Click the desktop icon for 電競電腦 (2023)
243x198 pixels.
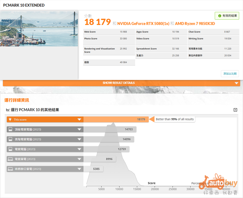coord(10,149)
